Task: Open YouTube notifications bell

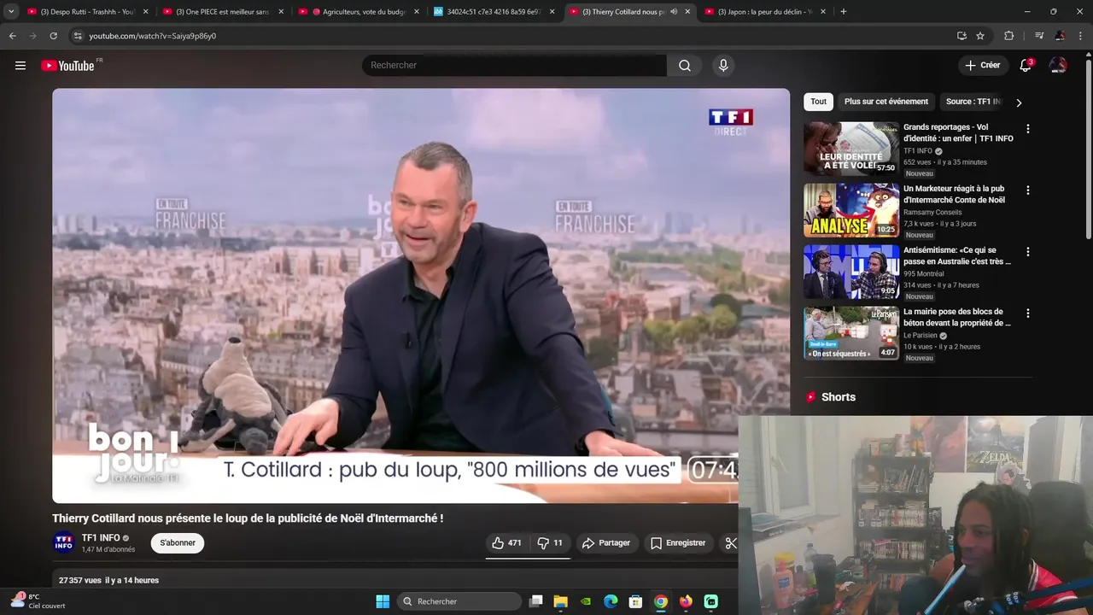Action: [x=1026, y=66]
